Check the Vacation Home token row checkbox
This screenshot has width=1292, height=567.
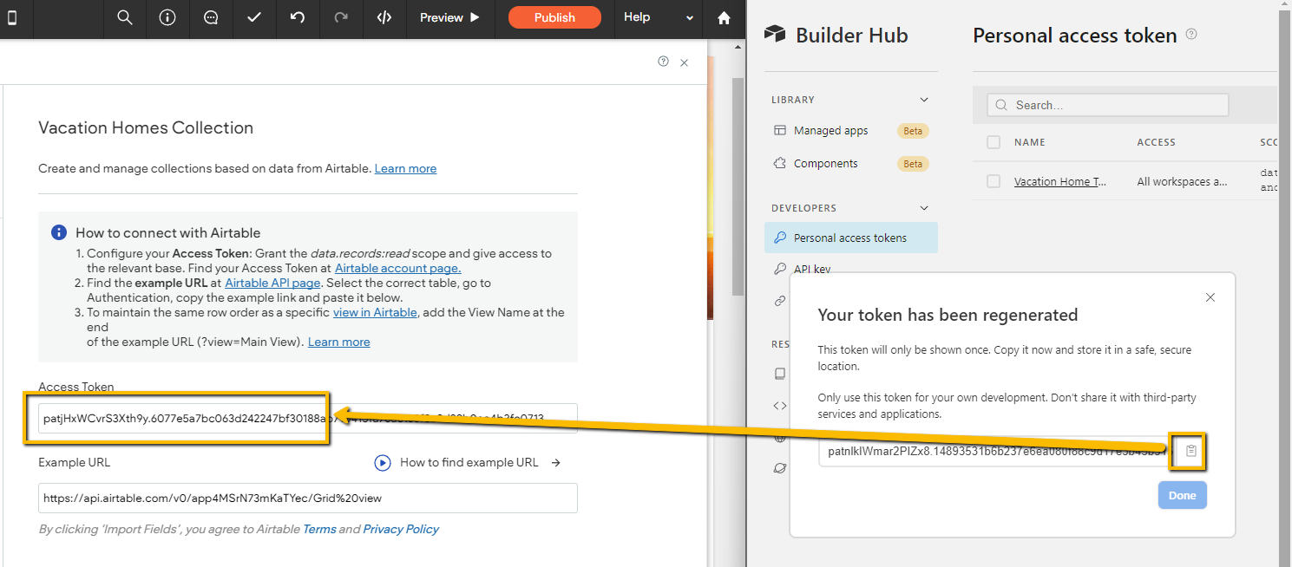(993, 181)
